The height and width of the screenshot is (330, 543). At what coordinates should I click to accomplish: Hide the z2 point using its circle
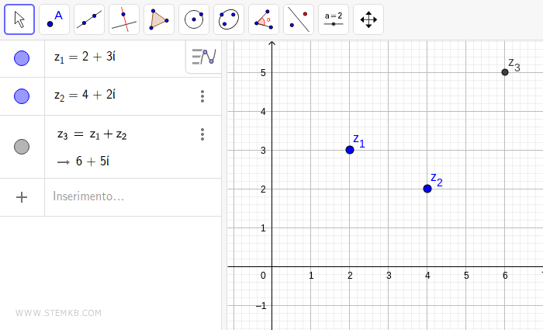click(x=22, y=96)
